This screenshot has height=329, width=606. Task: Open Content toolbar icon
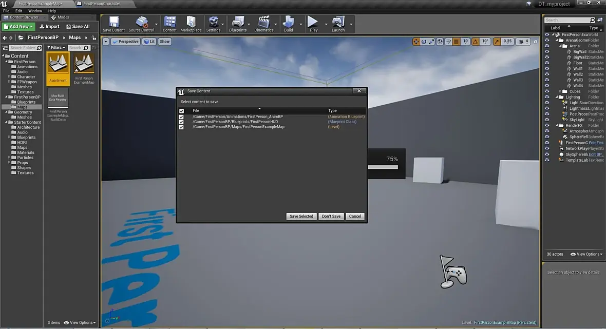[169, 24]
